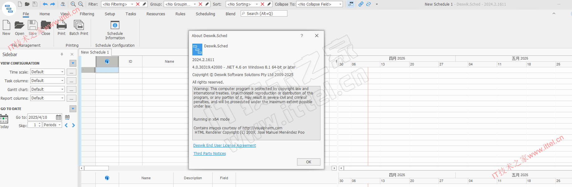Open the Gantt chart dropdown

[x=62, y=89]
